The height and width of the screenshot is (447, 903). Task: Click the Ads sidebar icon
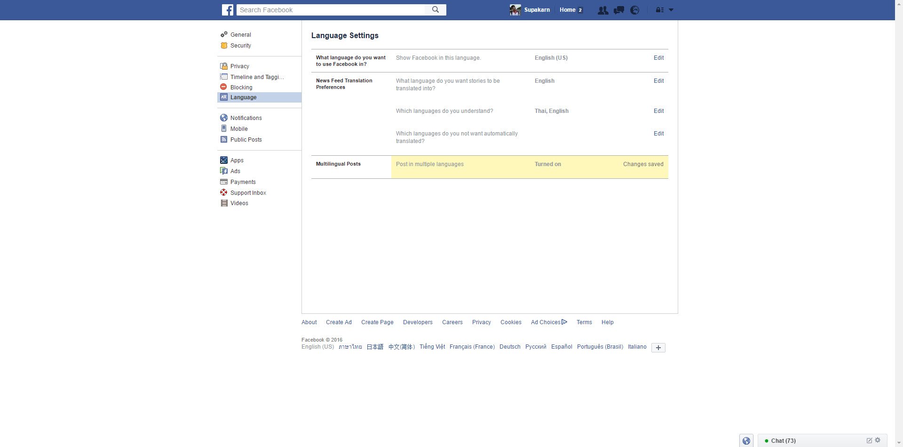click(224, 171)
